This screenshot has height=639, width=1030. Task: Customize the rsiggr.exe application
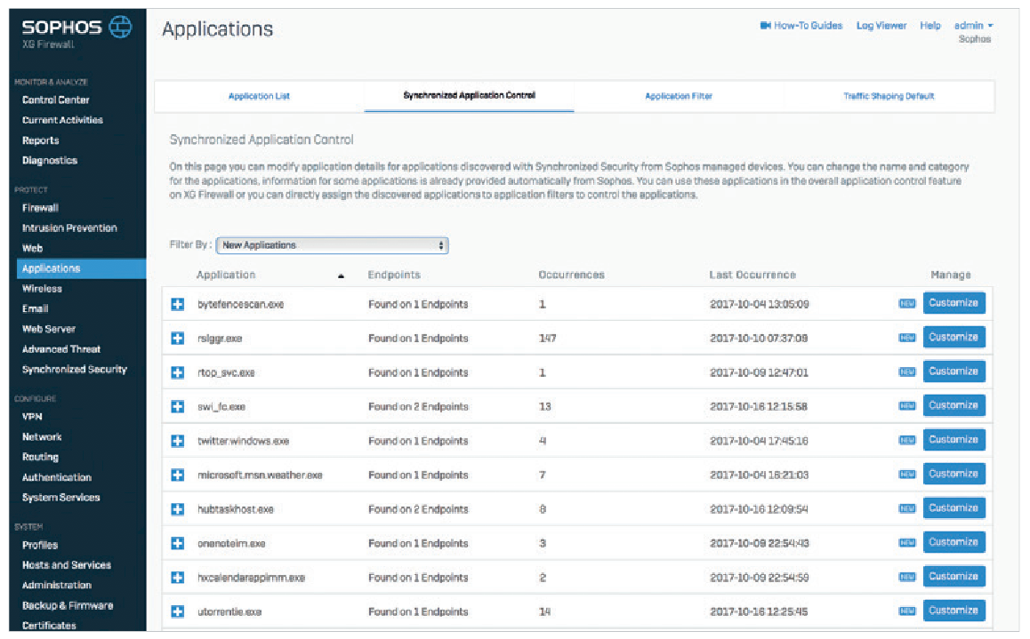tap(954, 337)
